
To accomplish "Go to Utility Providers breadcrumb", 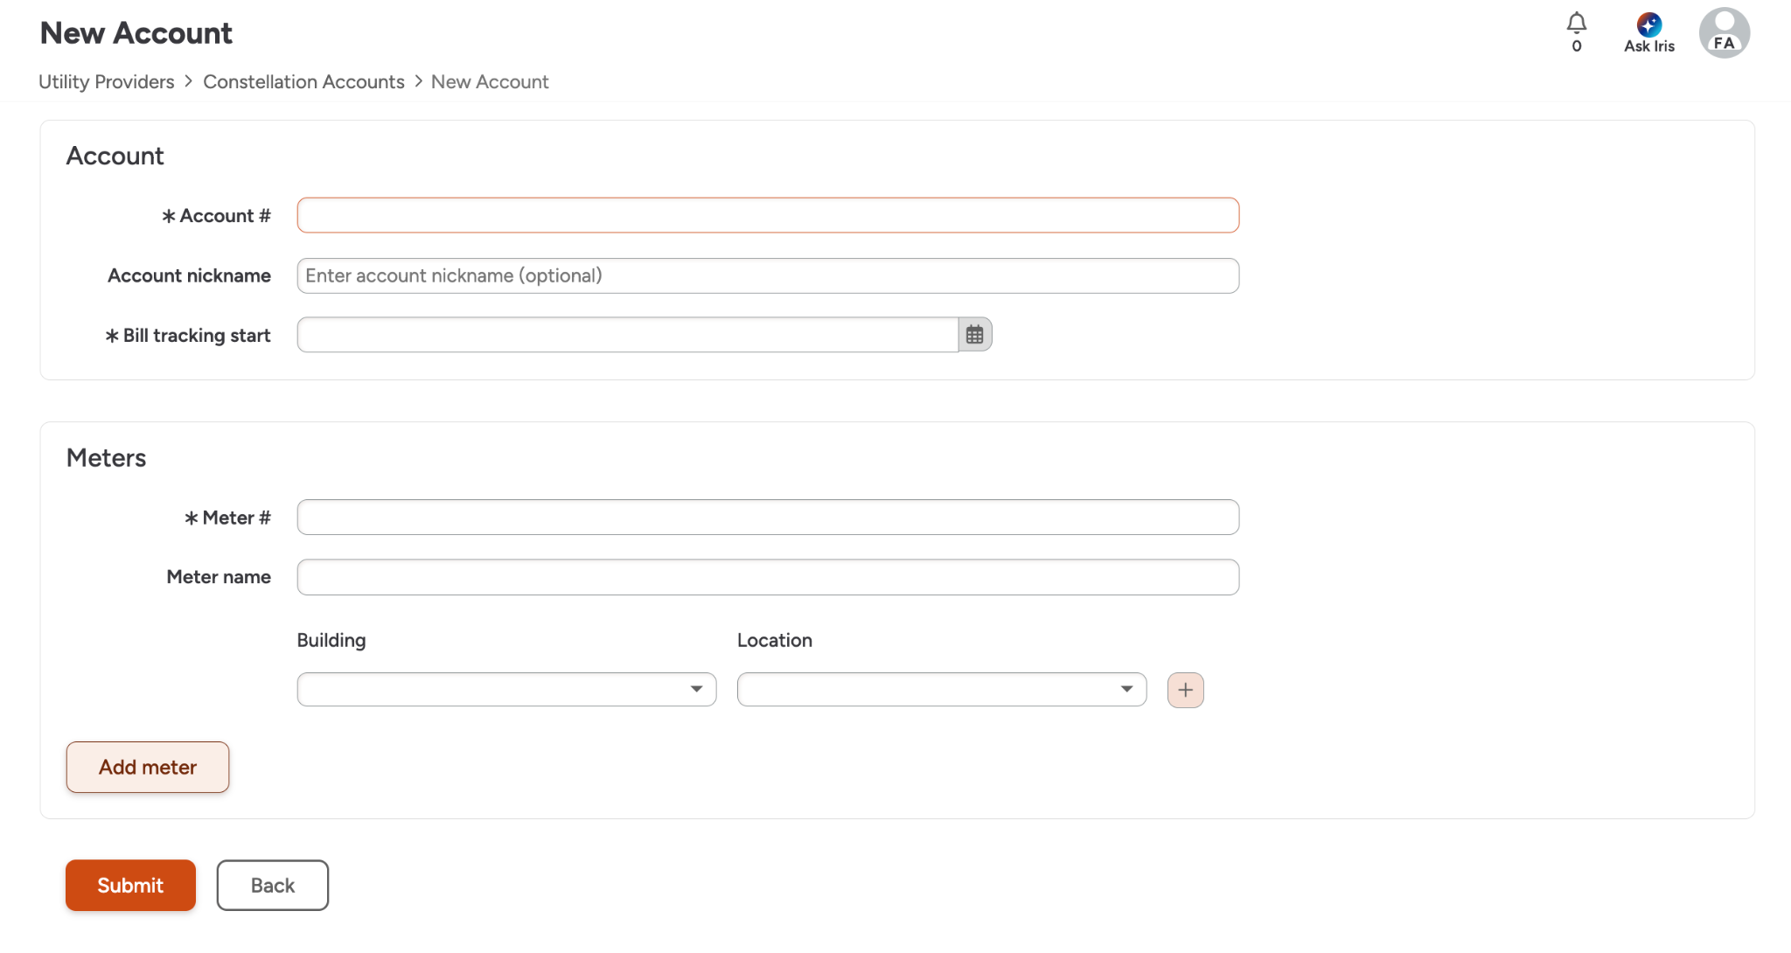I will [x=107, y=81].
